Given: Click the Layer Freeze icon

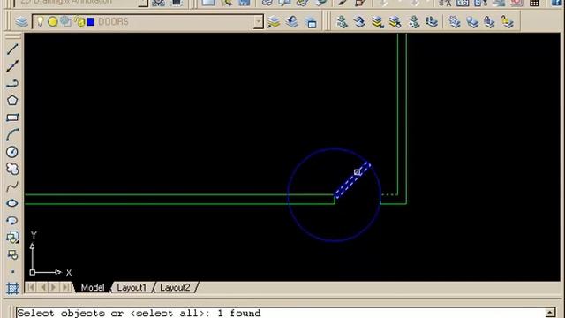Looking at the screenshot, I should 455,22.
